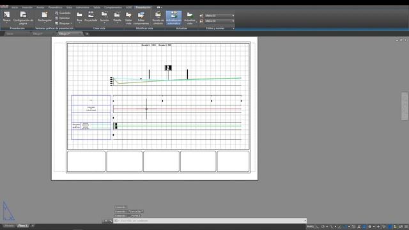Viewport: 409px width, 230px height.
Task: Switch to the Paramétrico ribbon tab
Action: (x=56, y=7)
